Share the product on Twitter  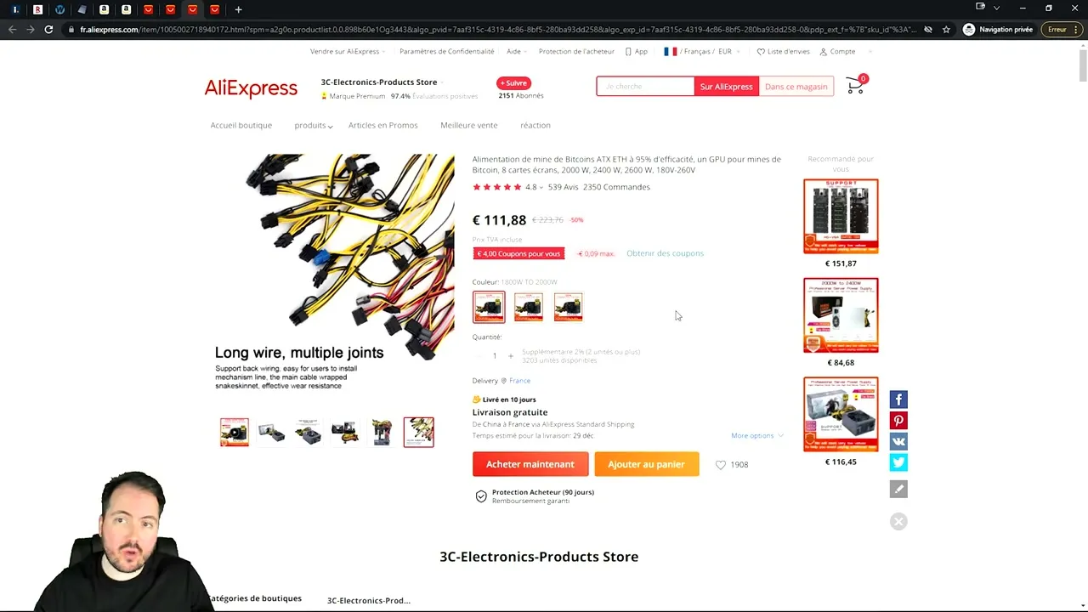[898, 462]
